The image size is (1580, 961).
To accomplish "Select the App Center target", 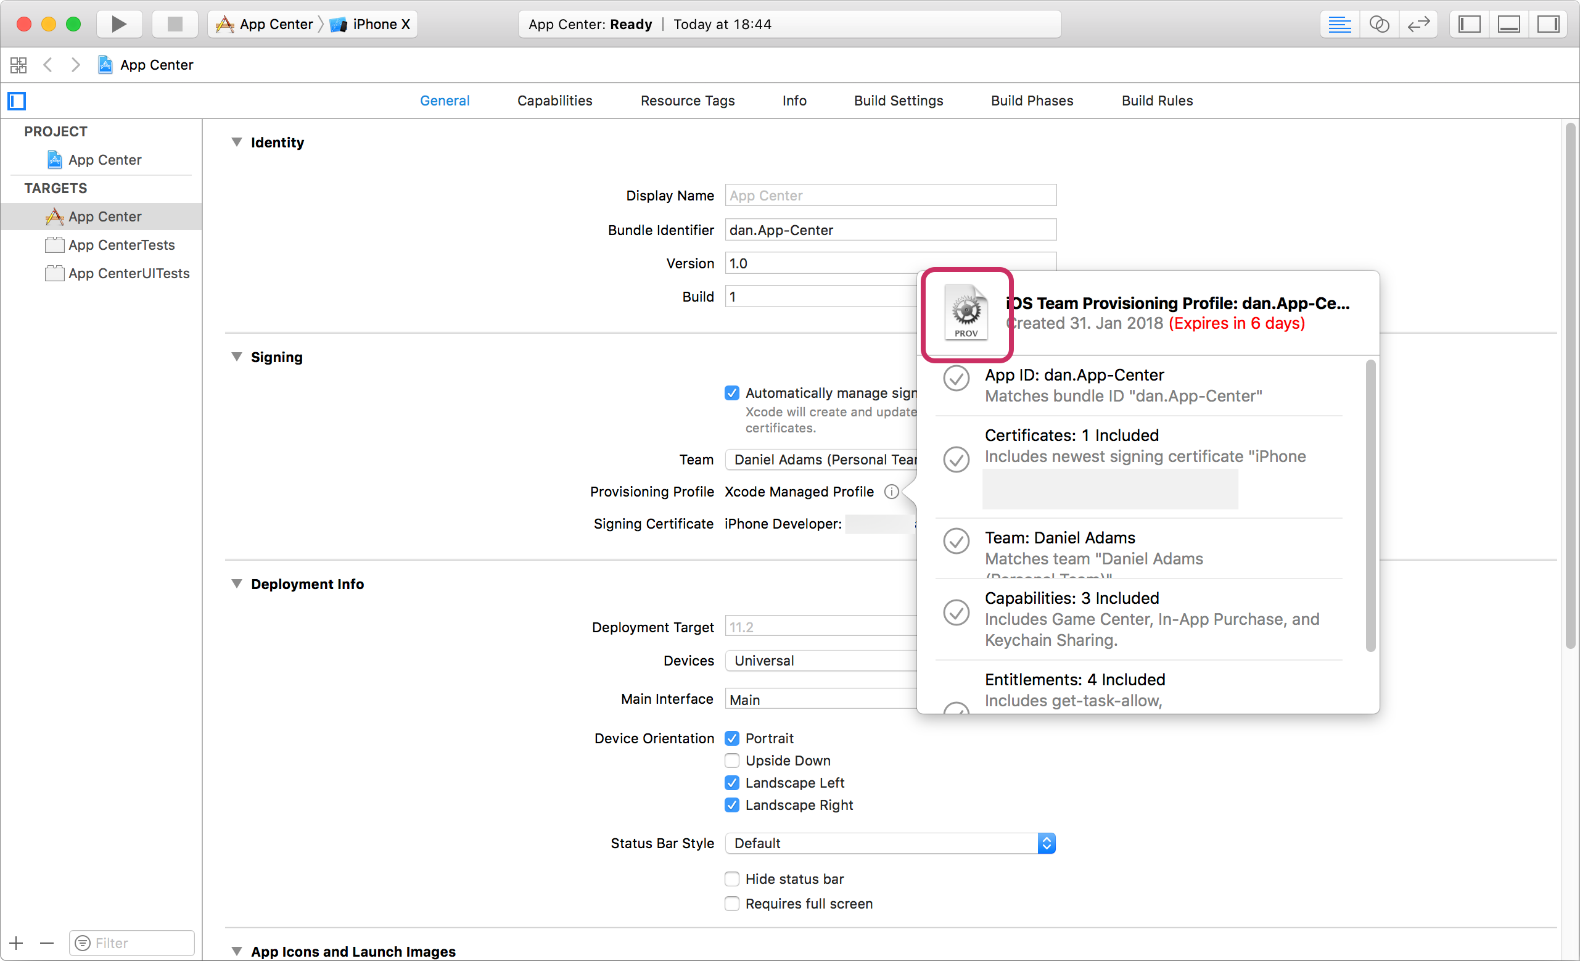I will (x=101, y=217).
